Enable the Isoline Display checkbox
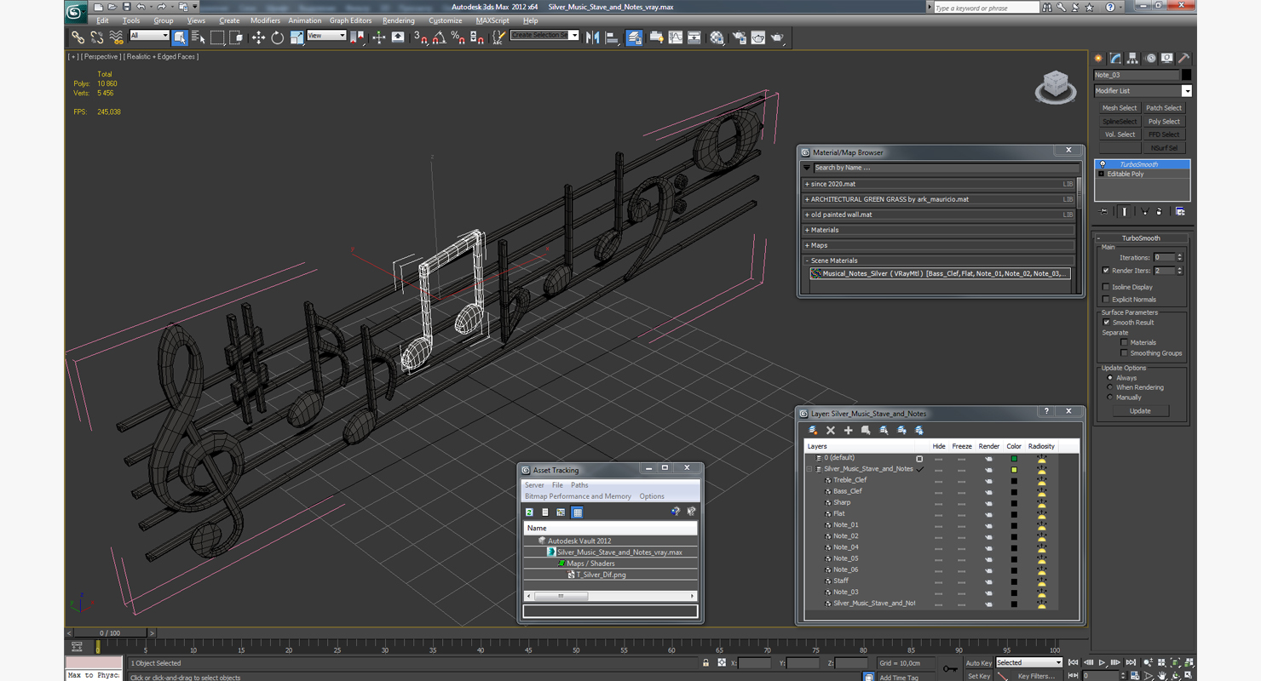Image resolution: width=1261 pixels, height=681 pixels. pos(1106,287)
